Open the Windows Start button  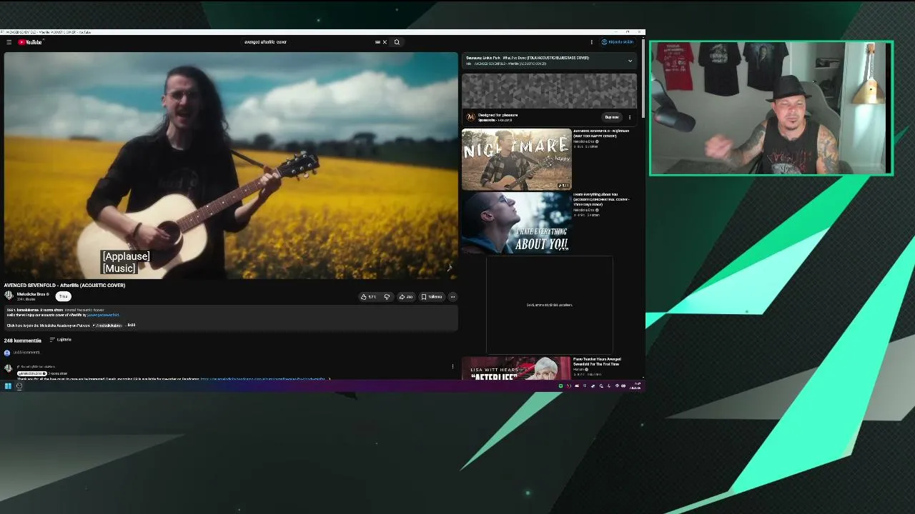coord(8,386)
